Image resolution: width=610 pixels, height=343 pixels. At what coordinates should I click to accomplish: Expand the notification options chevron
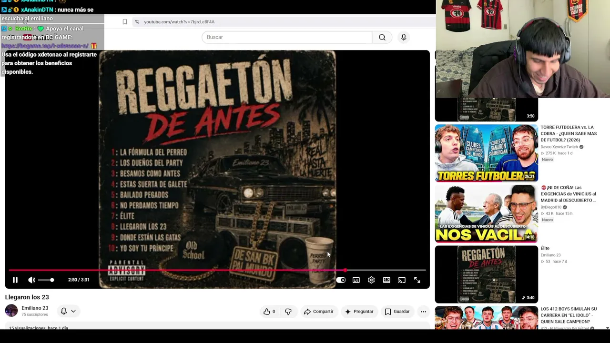click(73, 311)
